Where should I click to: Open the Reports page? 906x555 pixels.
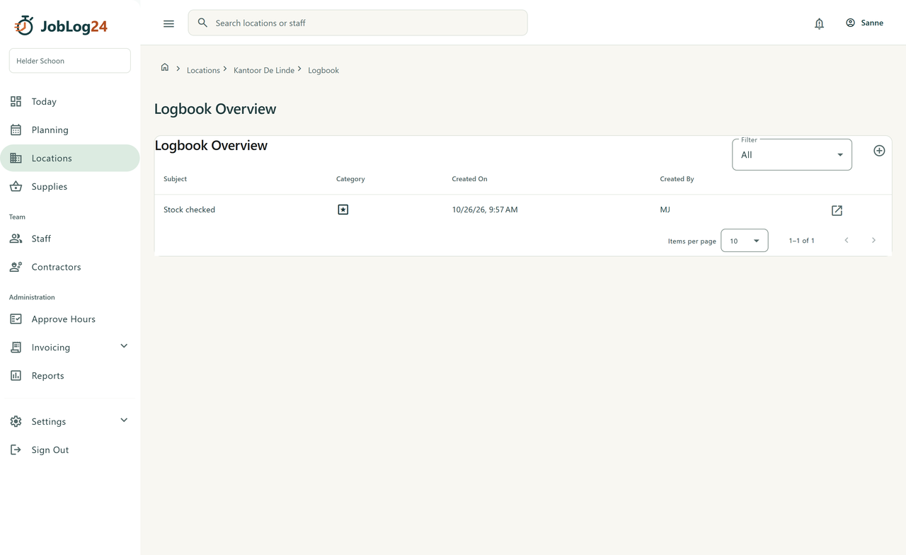tap(70, 376)
